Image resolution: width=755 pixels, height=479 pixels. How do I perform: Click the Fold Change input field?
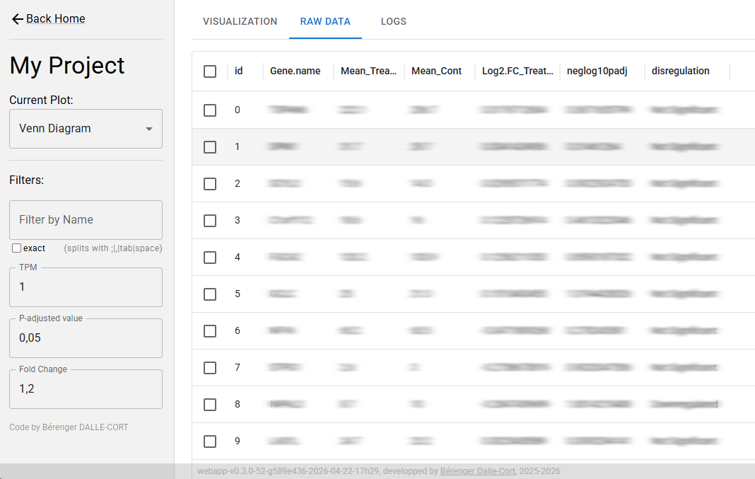86,389
